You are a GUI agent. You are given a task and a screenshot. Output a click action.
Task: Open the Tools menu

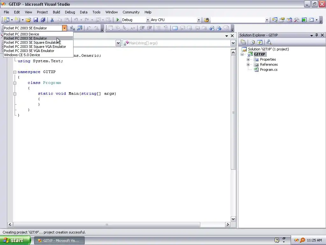pos(96,12)
